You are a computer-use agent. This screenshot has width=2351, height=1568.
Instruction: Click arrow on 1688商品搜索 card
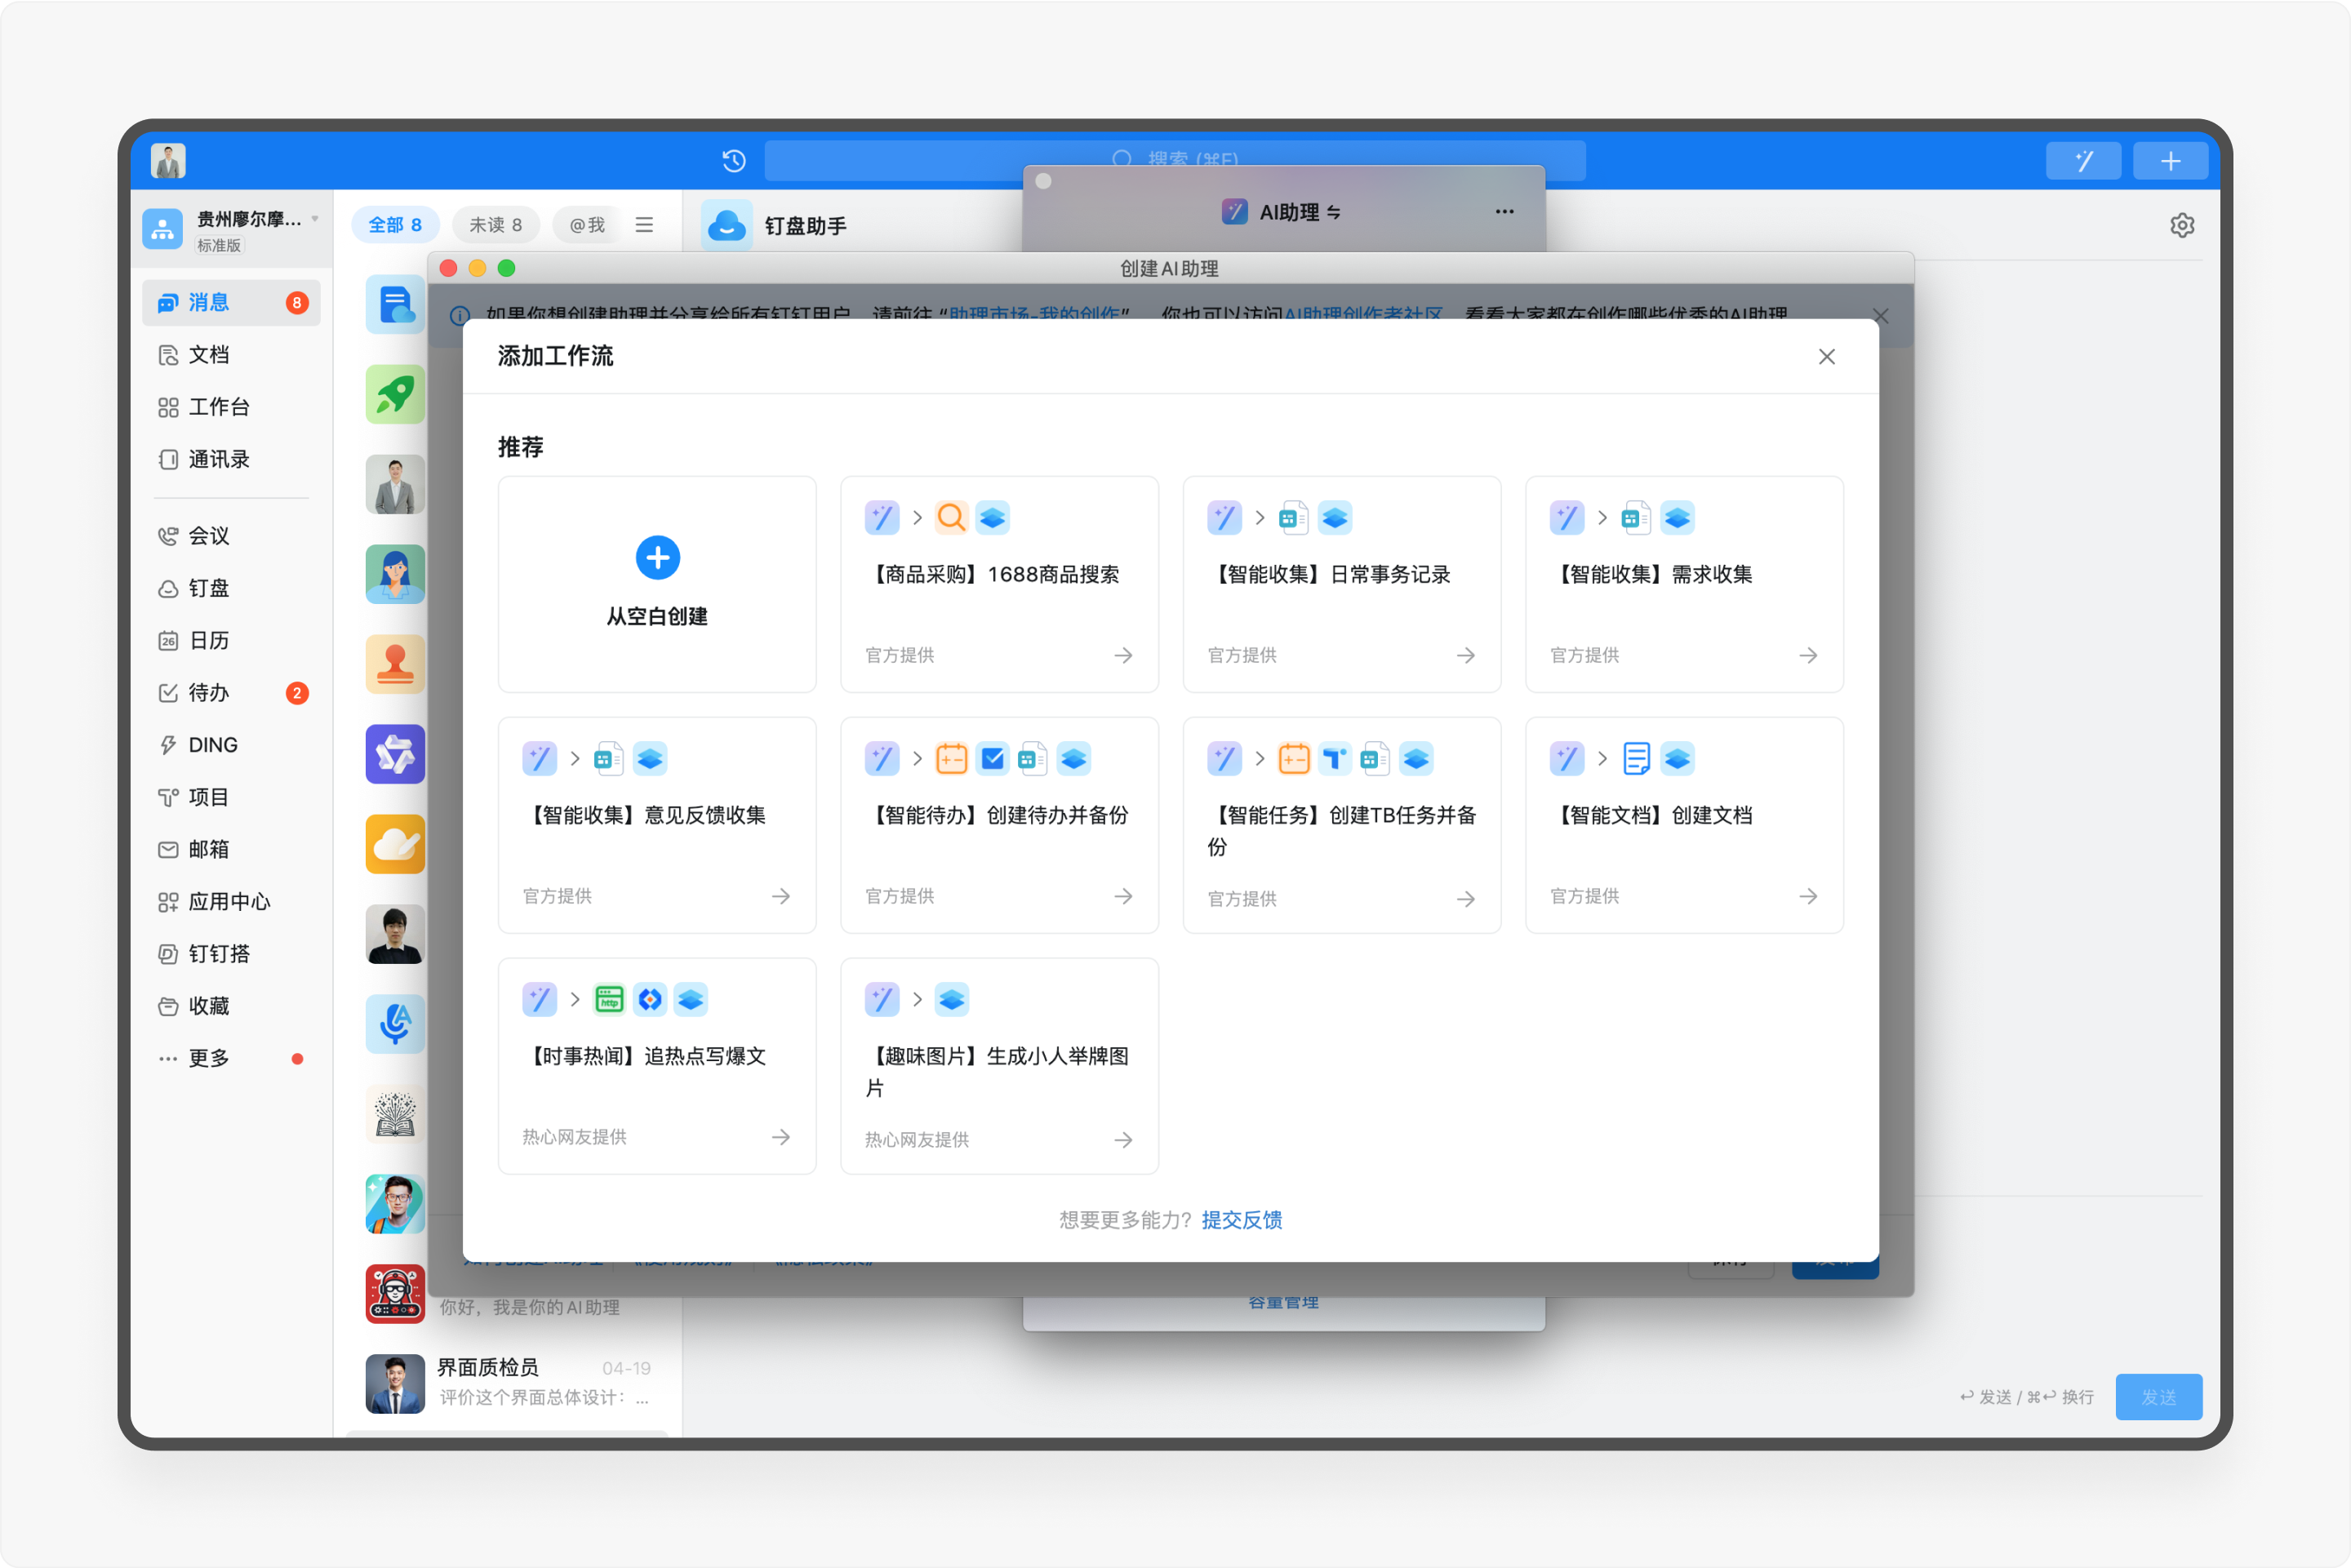1123,655
